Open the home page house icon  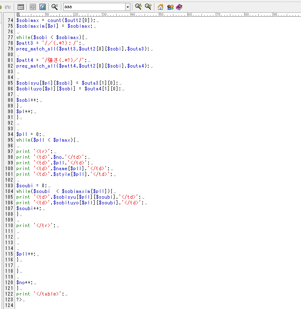pos(160,7)
